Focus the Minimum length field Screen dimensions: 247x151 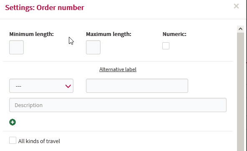click(x=17, y=47)
